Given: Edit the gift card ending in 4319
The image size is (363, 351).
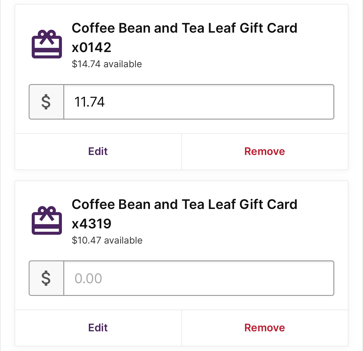Looking at the screenshot, I should click(x=98, y=328).
